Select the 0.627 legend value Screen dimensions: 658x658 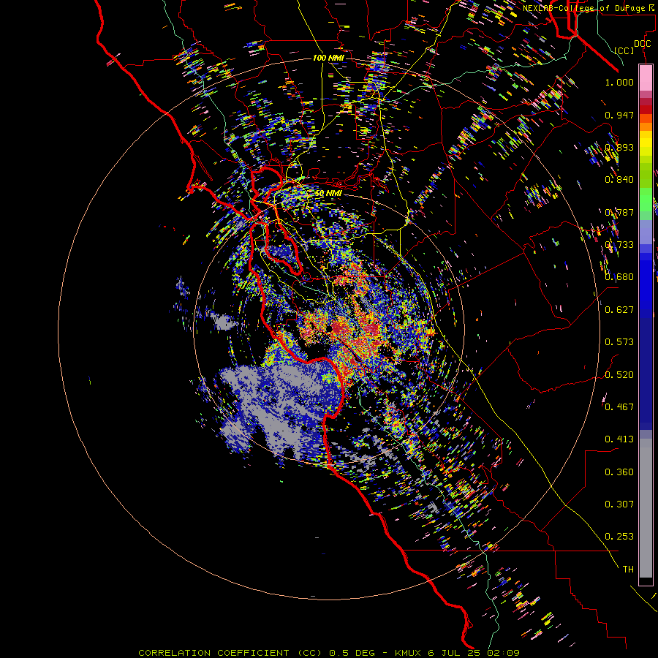click(x=619, y=310)
